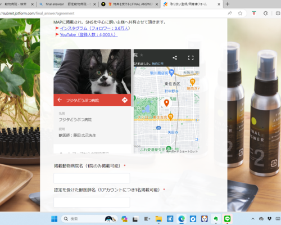Image resolution: width=281 pixels, height=225 pixels.
Task: Get directions with the diamond arrow icon
Action: 125,100
